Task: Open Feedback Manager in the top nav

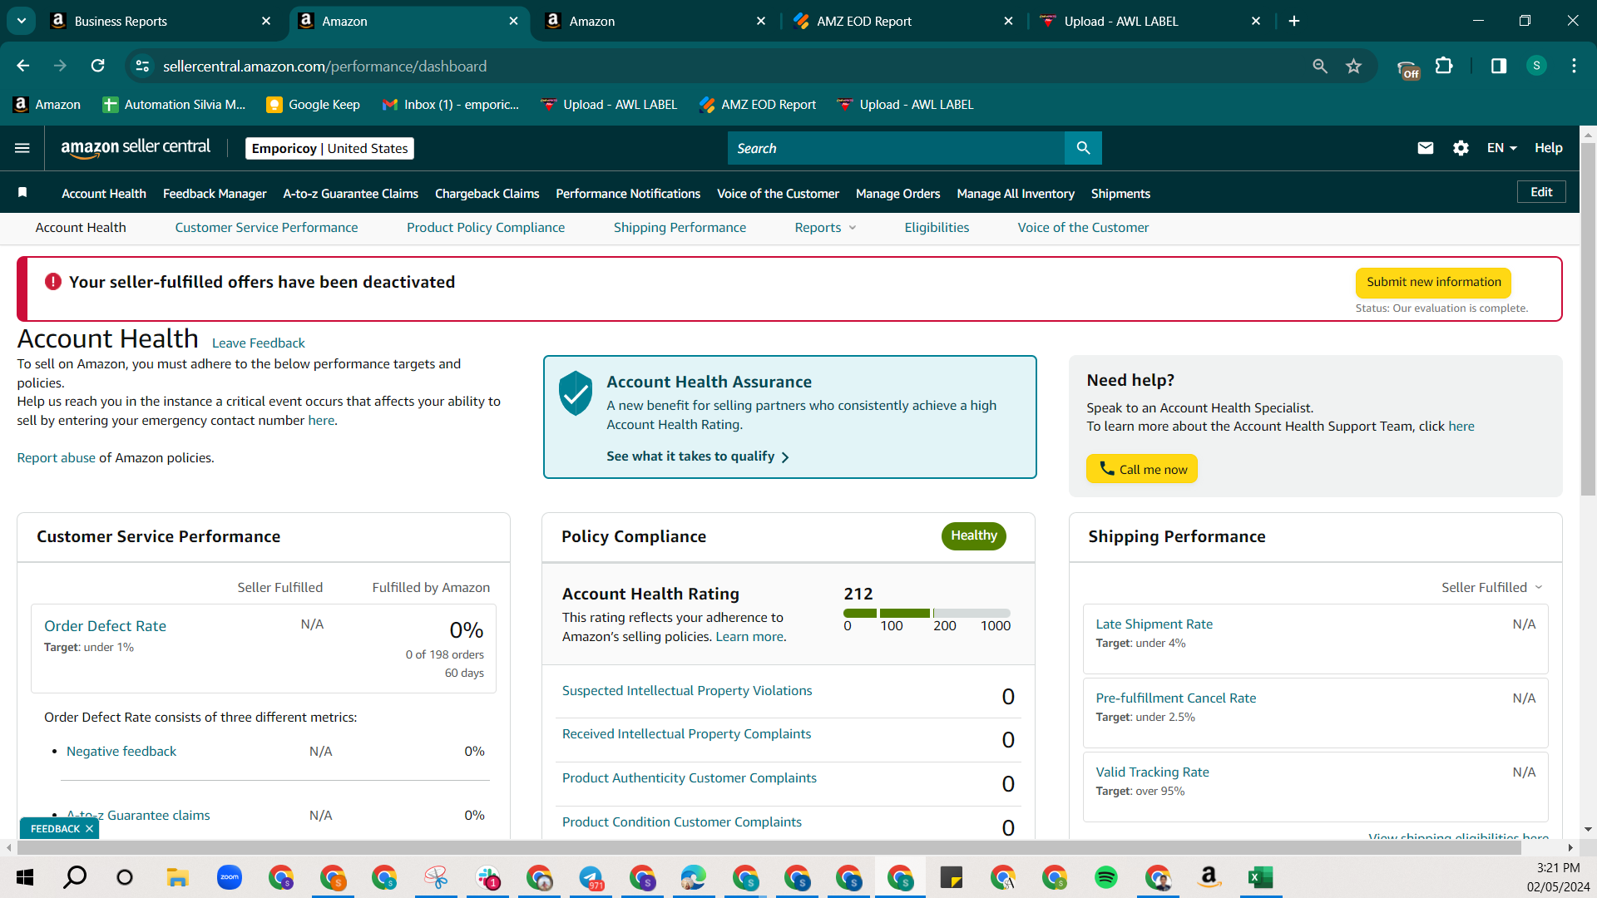Action: (x=215, y=193)
